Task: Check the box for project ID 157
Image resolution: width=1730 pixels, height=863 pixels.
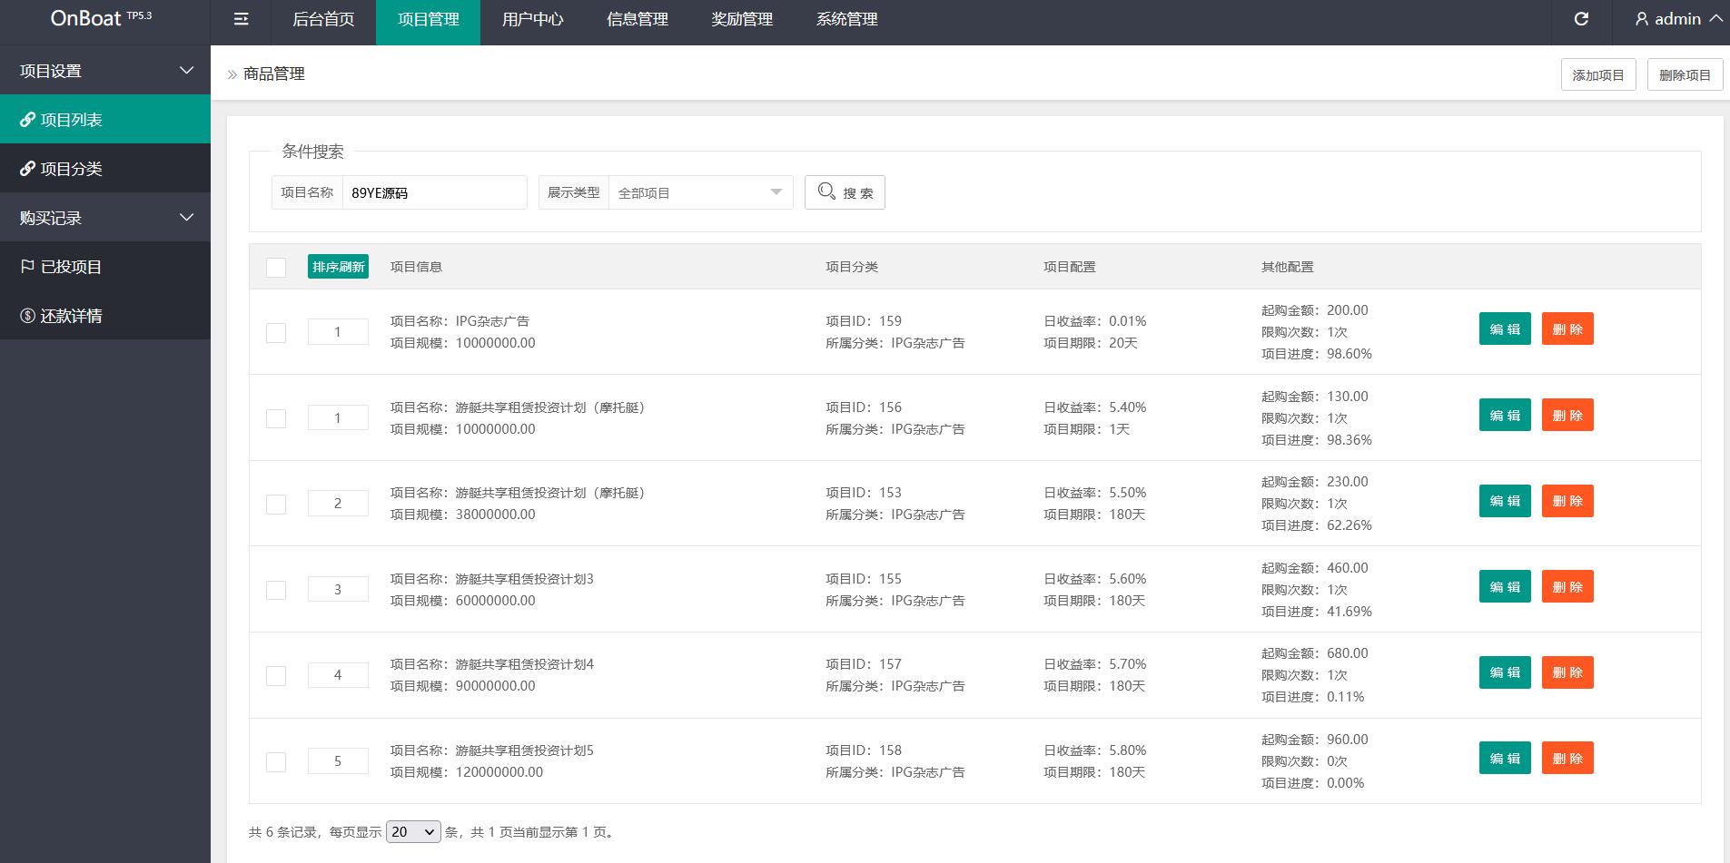Action: [x=276, y=675]
